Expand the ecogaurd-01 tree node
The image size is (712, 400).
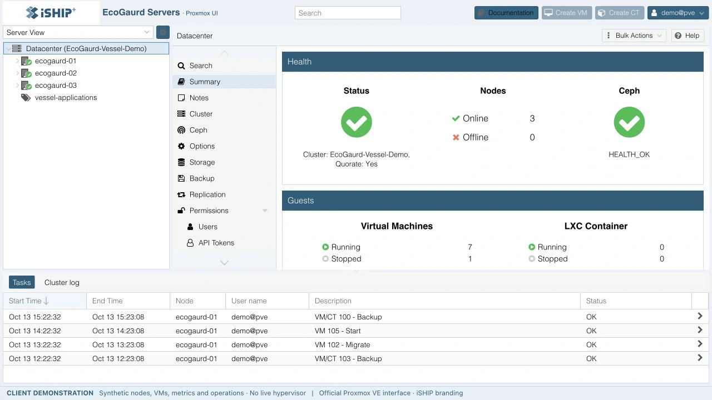point(17,61)
